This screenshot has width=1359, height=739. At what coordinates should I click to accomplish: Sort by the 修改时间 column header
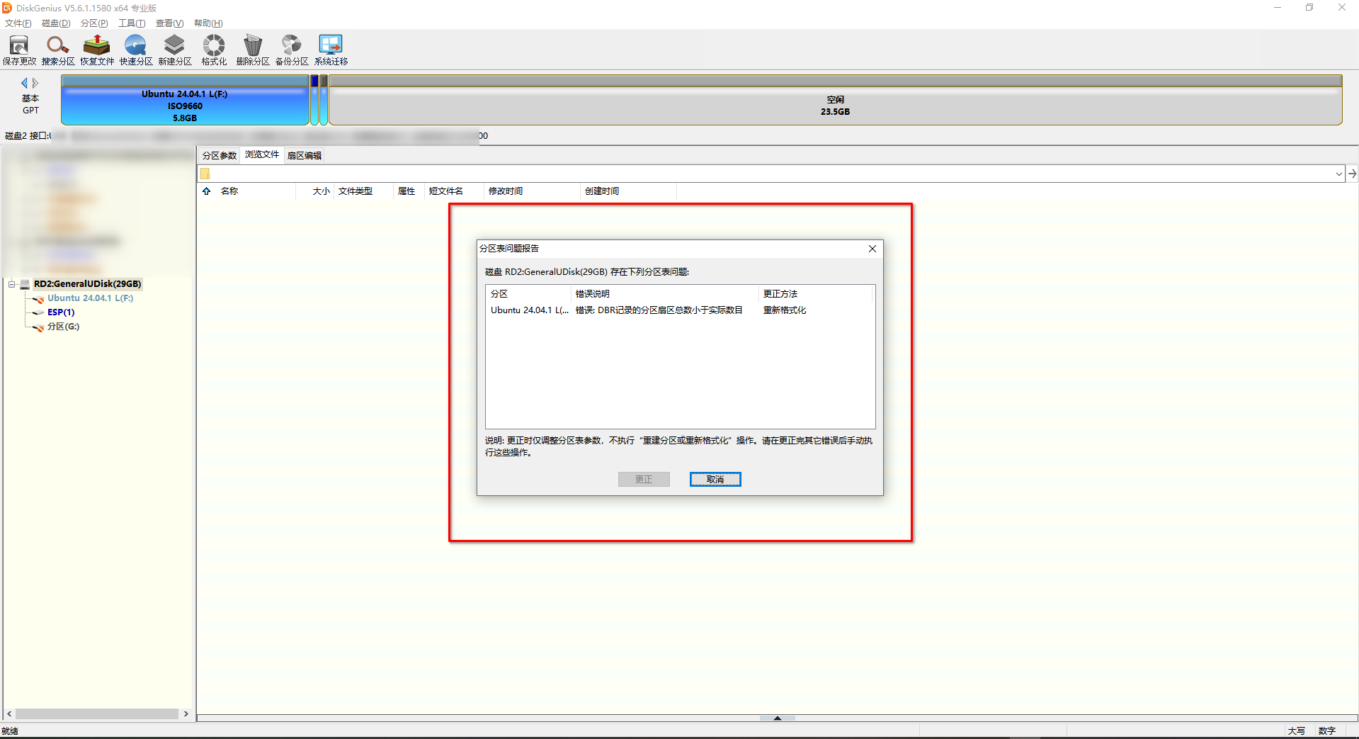pos(533,191)
